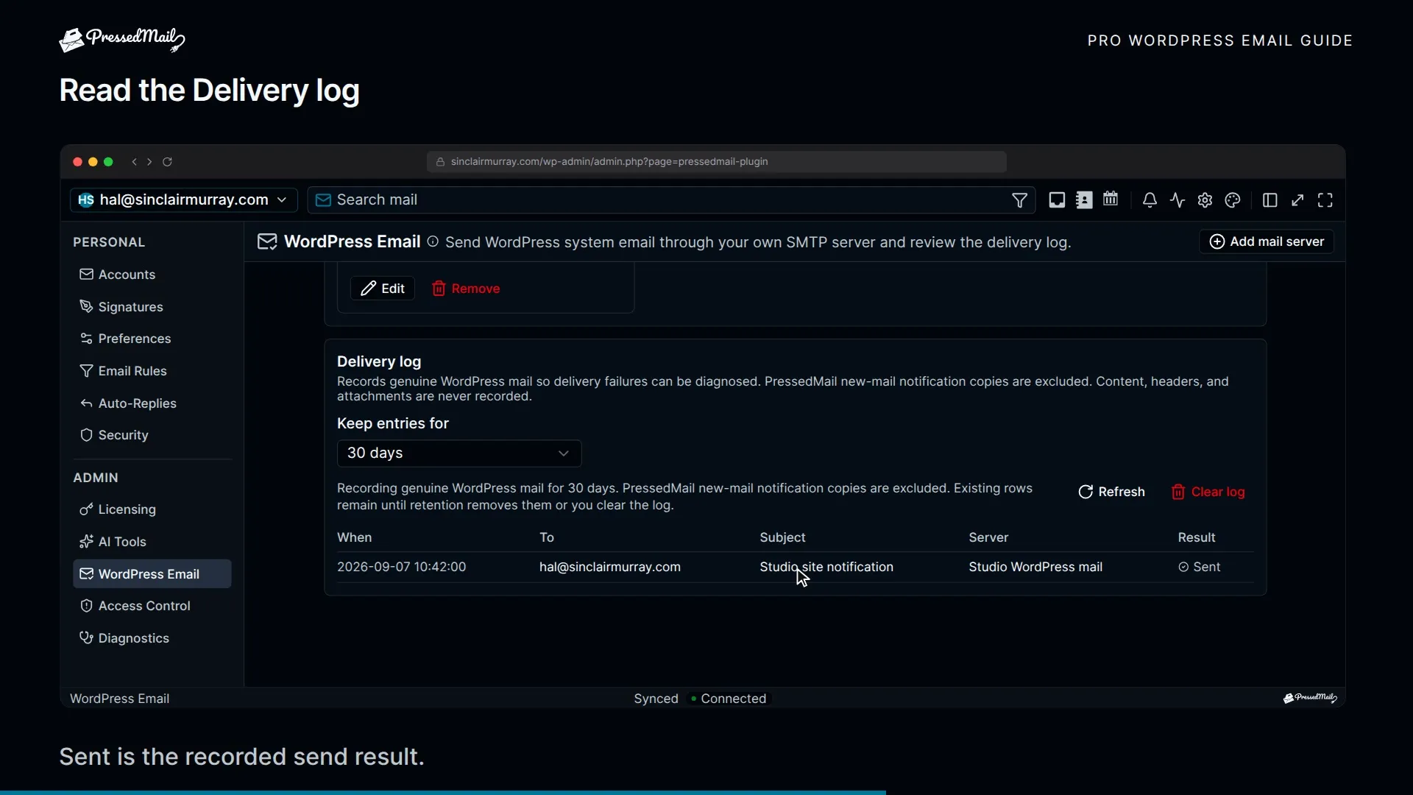Viewport: 1413px width, 795px height.
Task: Open Licensing in the admin sidebar
Action: [152, 509]
